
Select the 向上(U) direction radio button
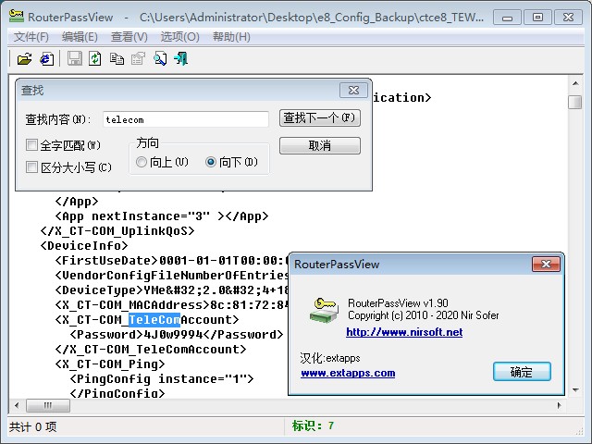142,162
